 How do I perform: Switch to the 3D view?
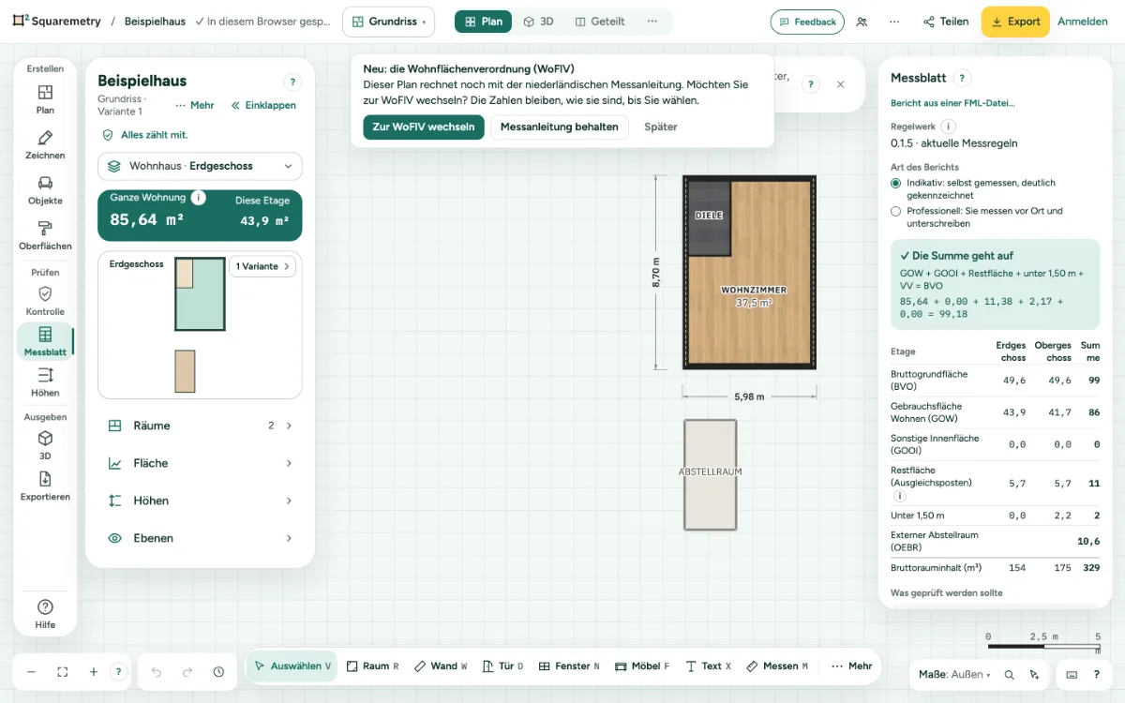pos(538,22)
